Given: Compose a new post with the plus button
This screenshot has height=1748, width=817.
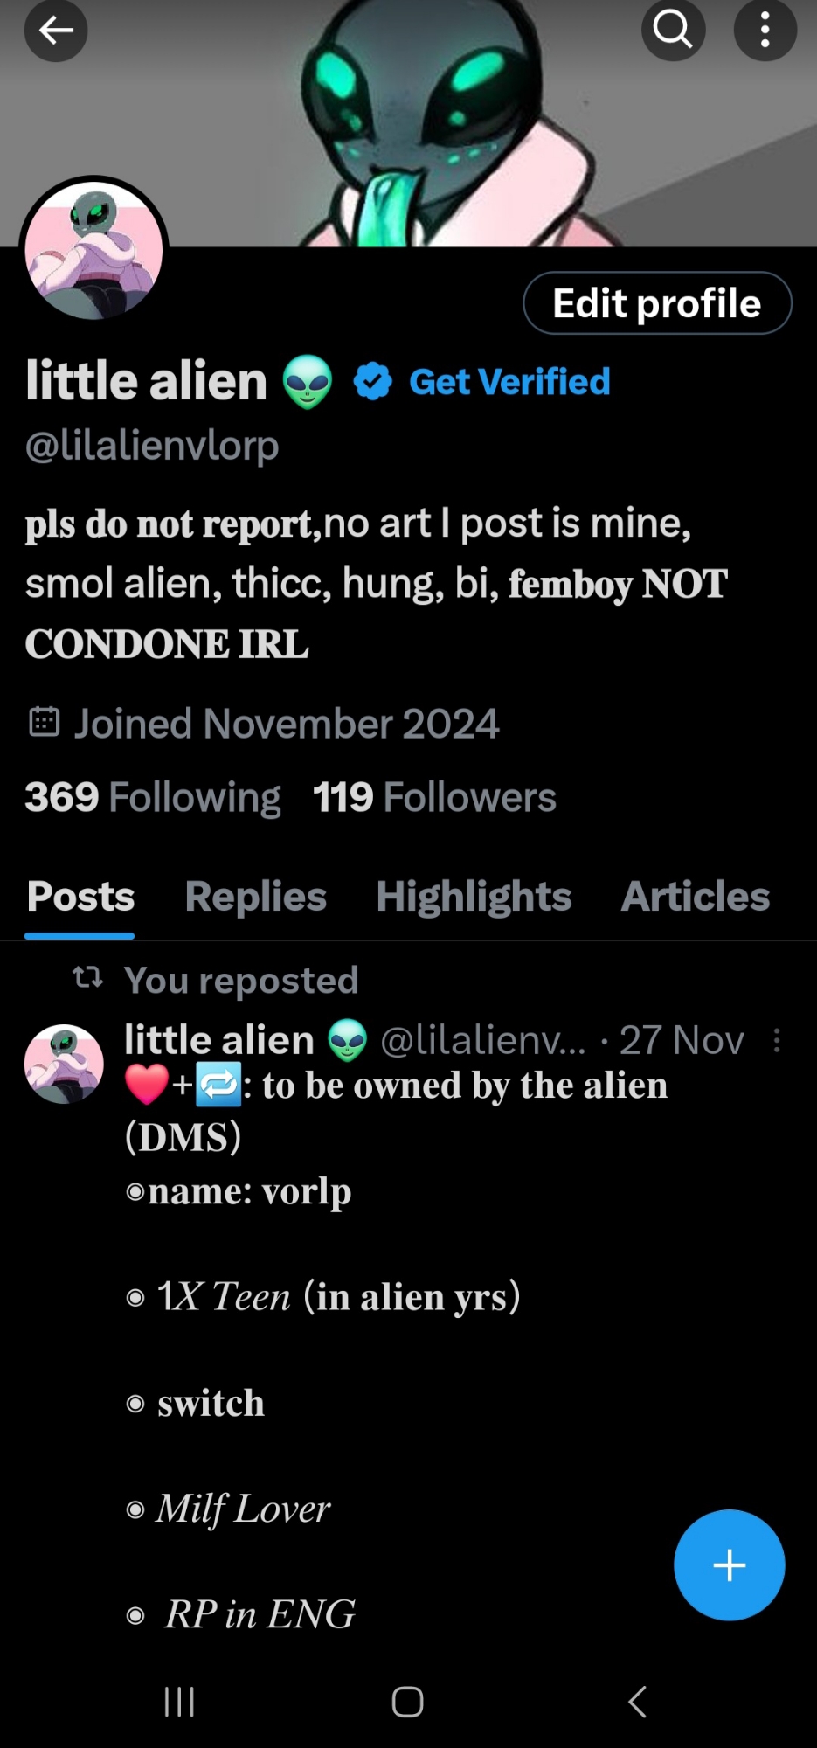Looking at the screenshot, I should click(729, 1564).
